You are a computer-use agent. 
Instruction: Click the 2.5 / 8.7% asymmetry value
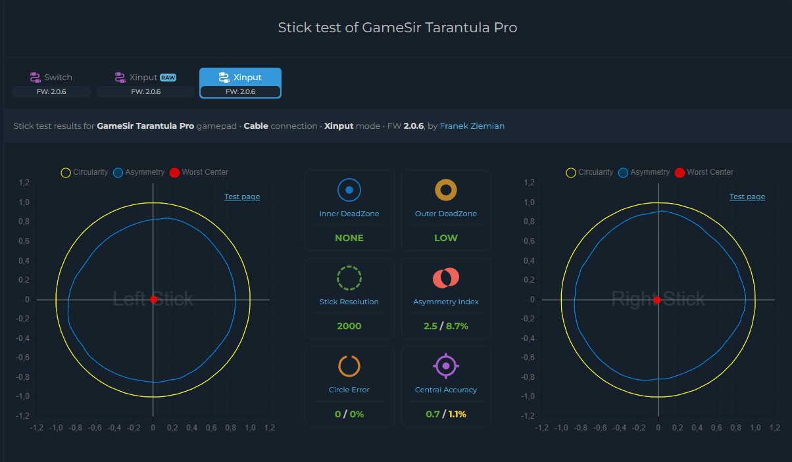pyautogui.click(x=446, y=326)
